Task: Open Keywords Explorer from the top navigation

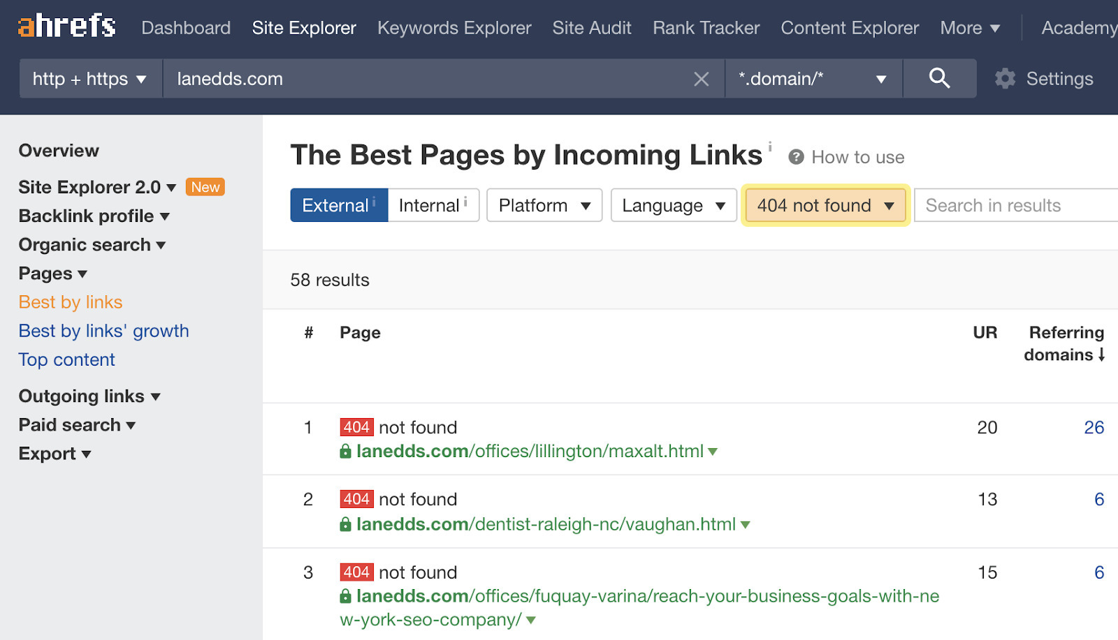Action: [x=453, y=28]
